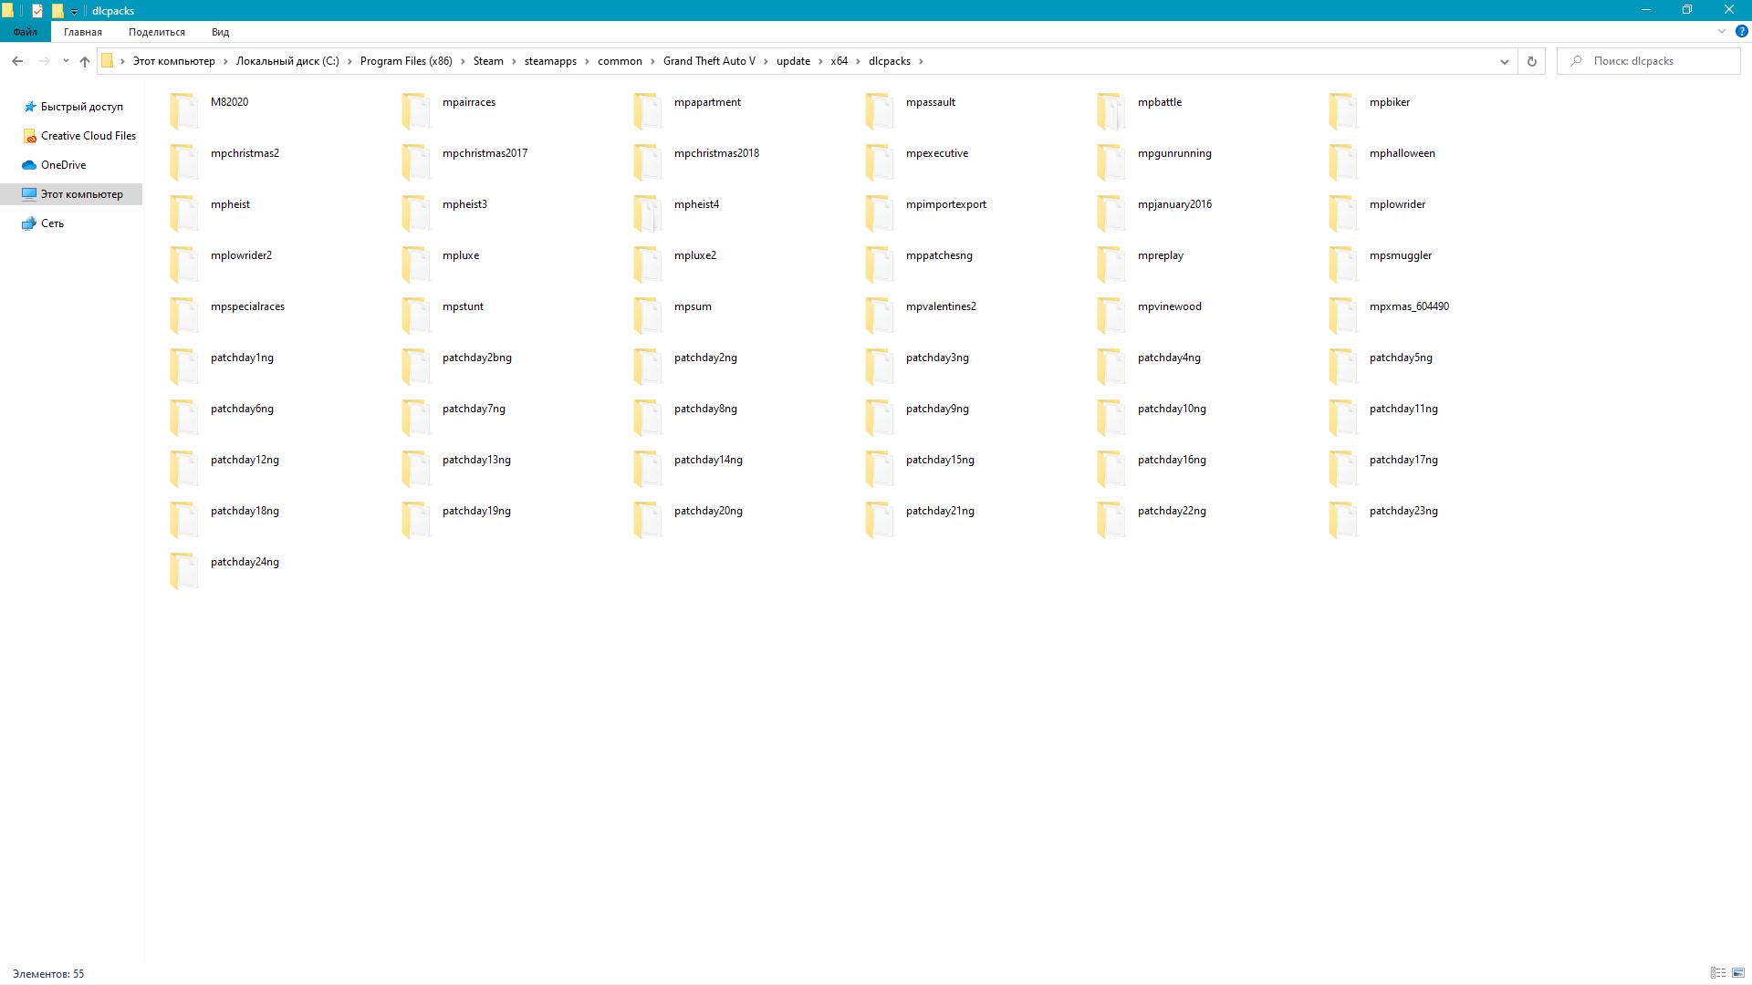Image resolution: width=1752 pixels, height=985 pixels.
Task: Select the mppatchesng folder name
Action: [x=939, y=255]
